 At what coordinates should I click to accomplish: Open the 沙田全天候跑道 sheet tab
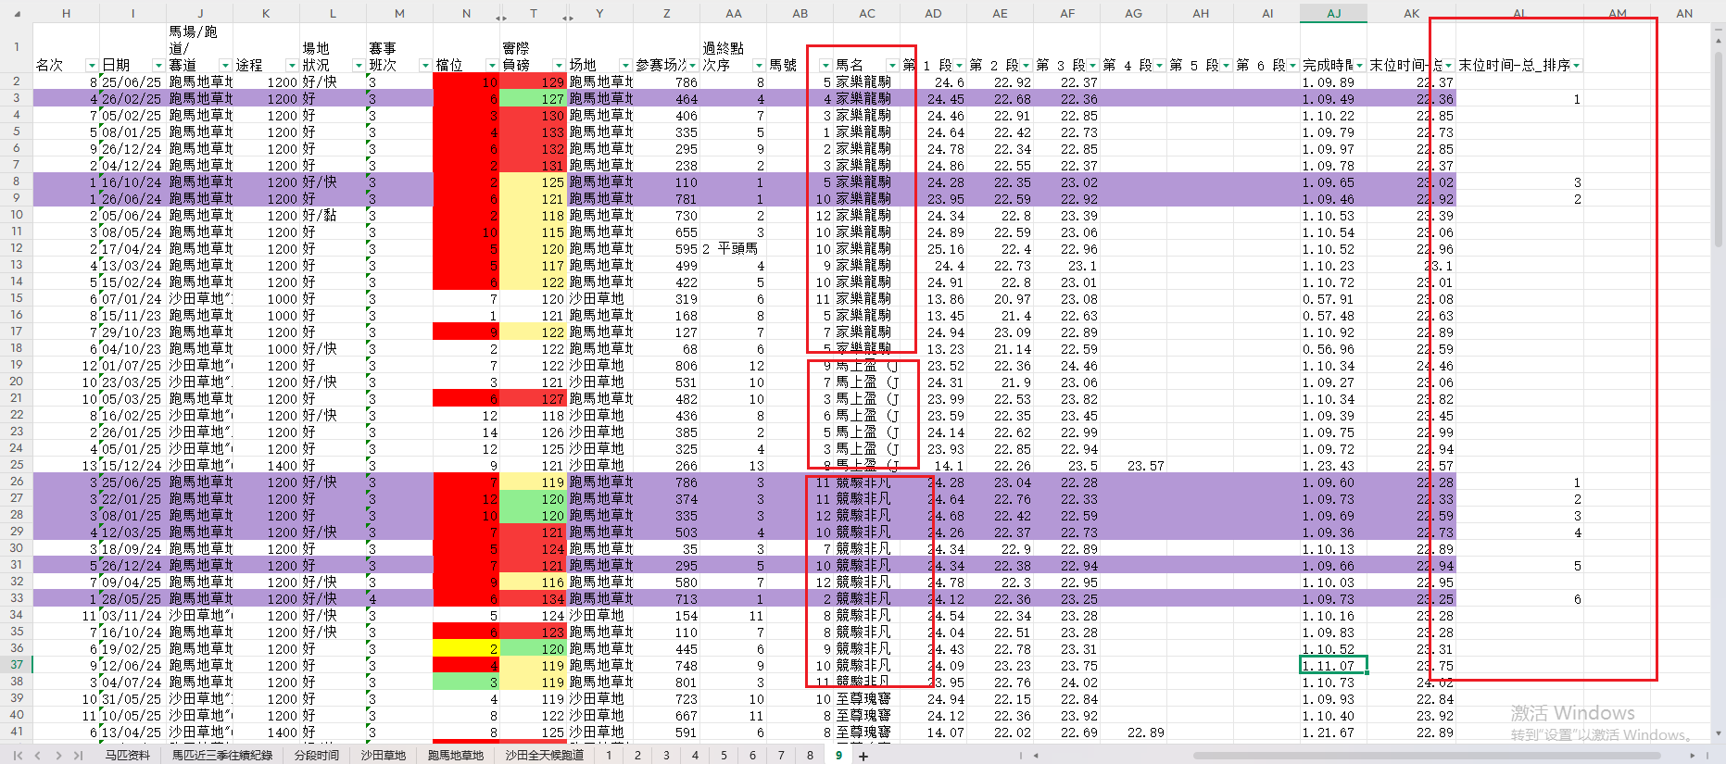(x=545, y=756)
